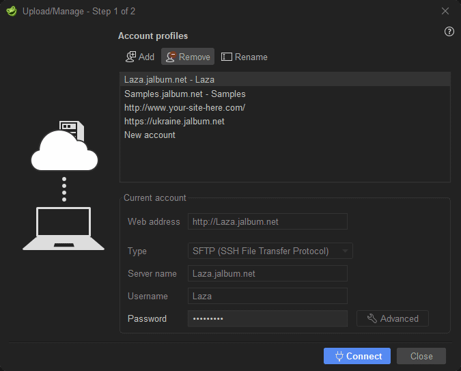This screenshot has width=461, height=371.
Task: Click the cloud server illustration
Action: [64, 146]
